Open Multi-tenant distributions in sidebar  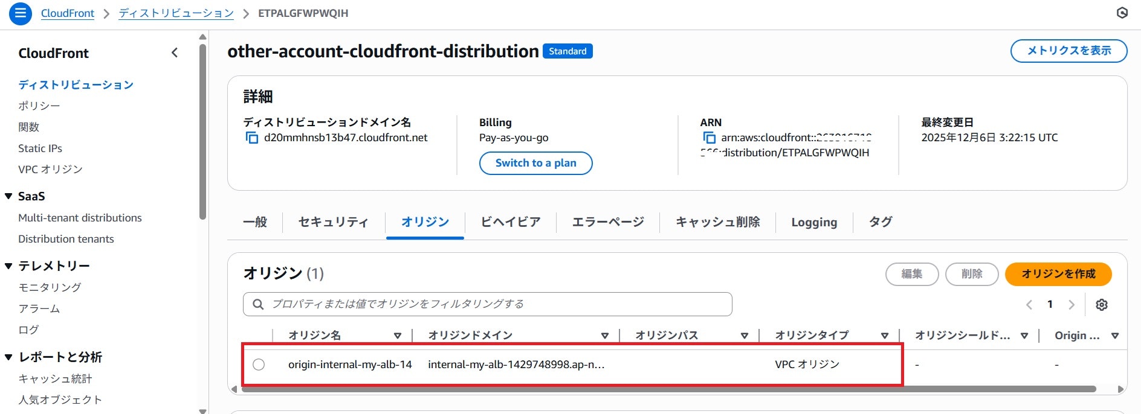(x=80, y=218)
